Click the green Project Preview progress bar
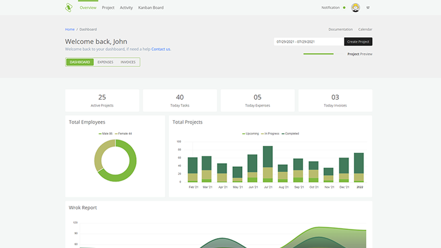441x248 pixels. tap(318, 53)
